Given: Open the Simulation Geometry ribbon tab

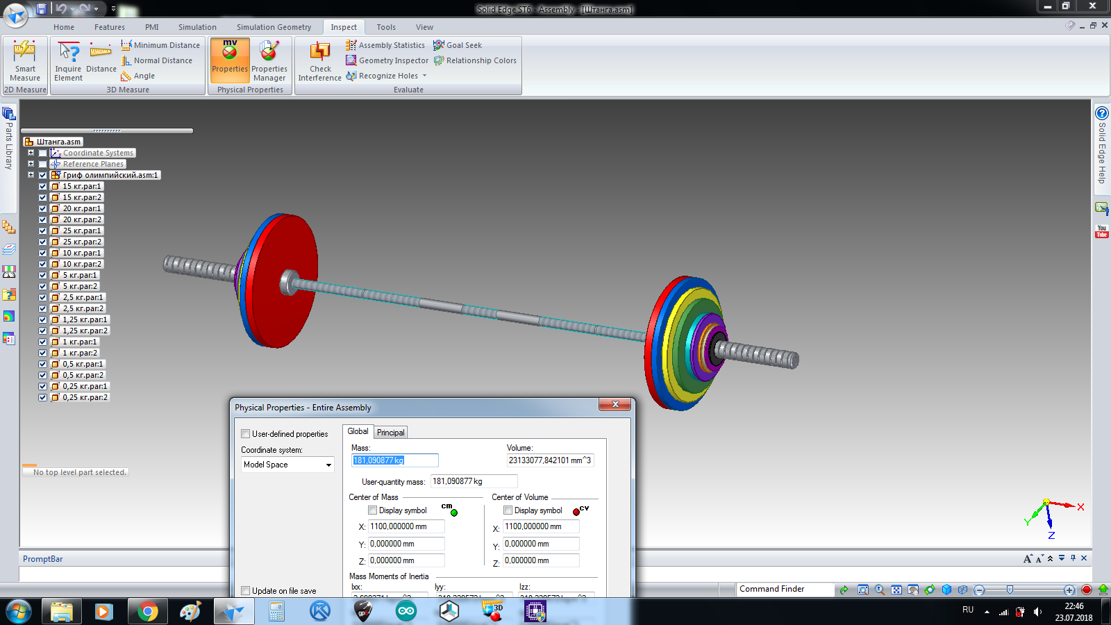Looking at the screenshot, I should (x=274, y=27).
